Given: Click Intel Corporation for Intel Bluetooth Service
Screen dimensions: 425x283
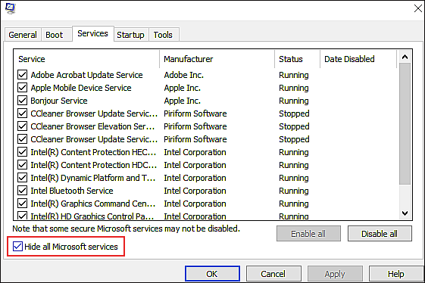Looking at the screenshot, I should (195, 191).
